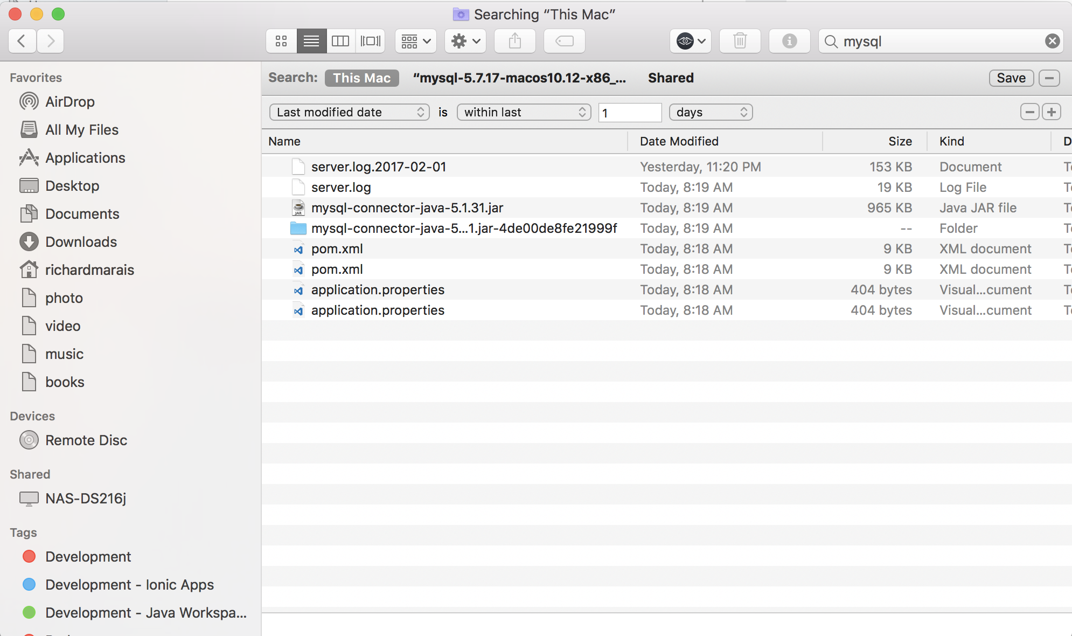Switch to Cover Flow view
The height and width of the screenshot is (636, 1072).
pyautogui.click(x=370, y=41)
